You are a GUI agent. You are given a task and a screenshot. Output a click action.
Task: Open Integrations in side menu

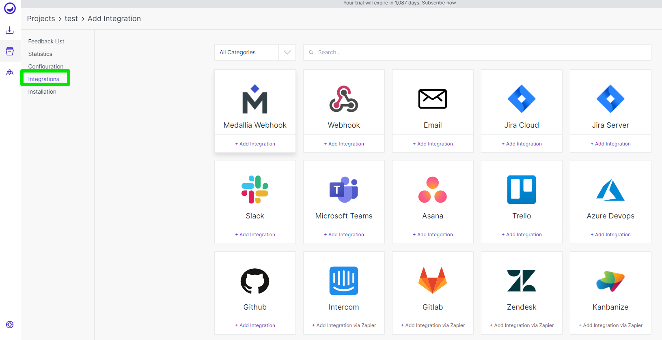pos(44,79)
